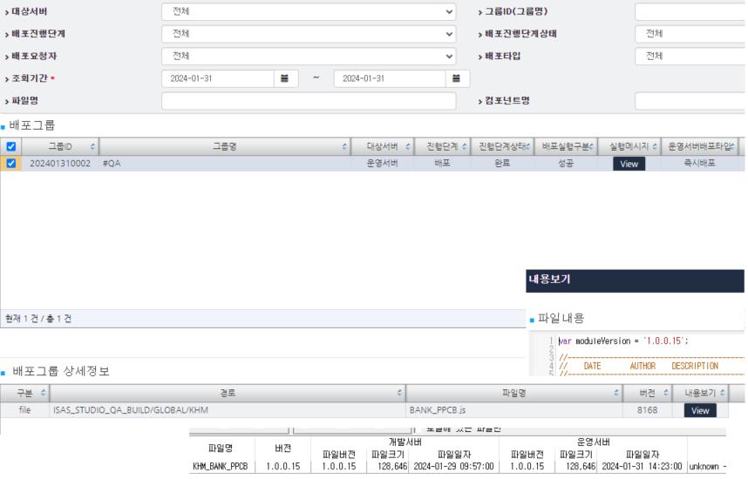Viewport: 748px width, 479px height.
Task: Click View button in #QA row
Action: point(629,164)
